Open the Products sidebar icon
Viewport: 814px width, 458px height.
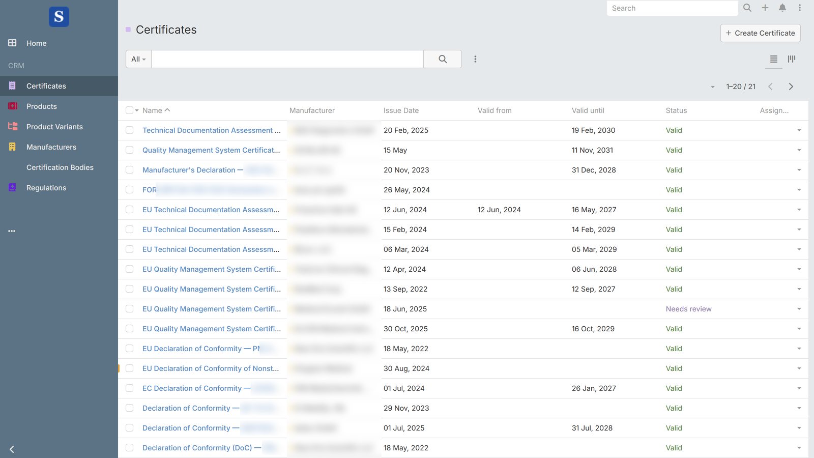point(13,106)
